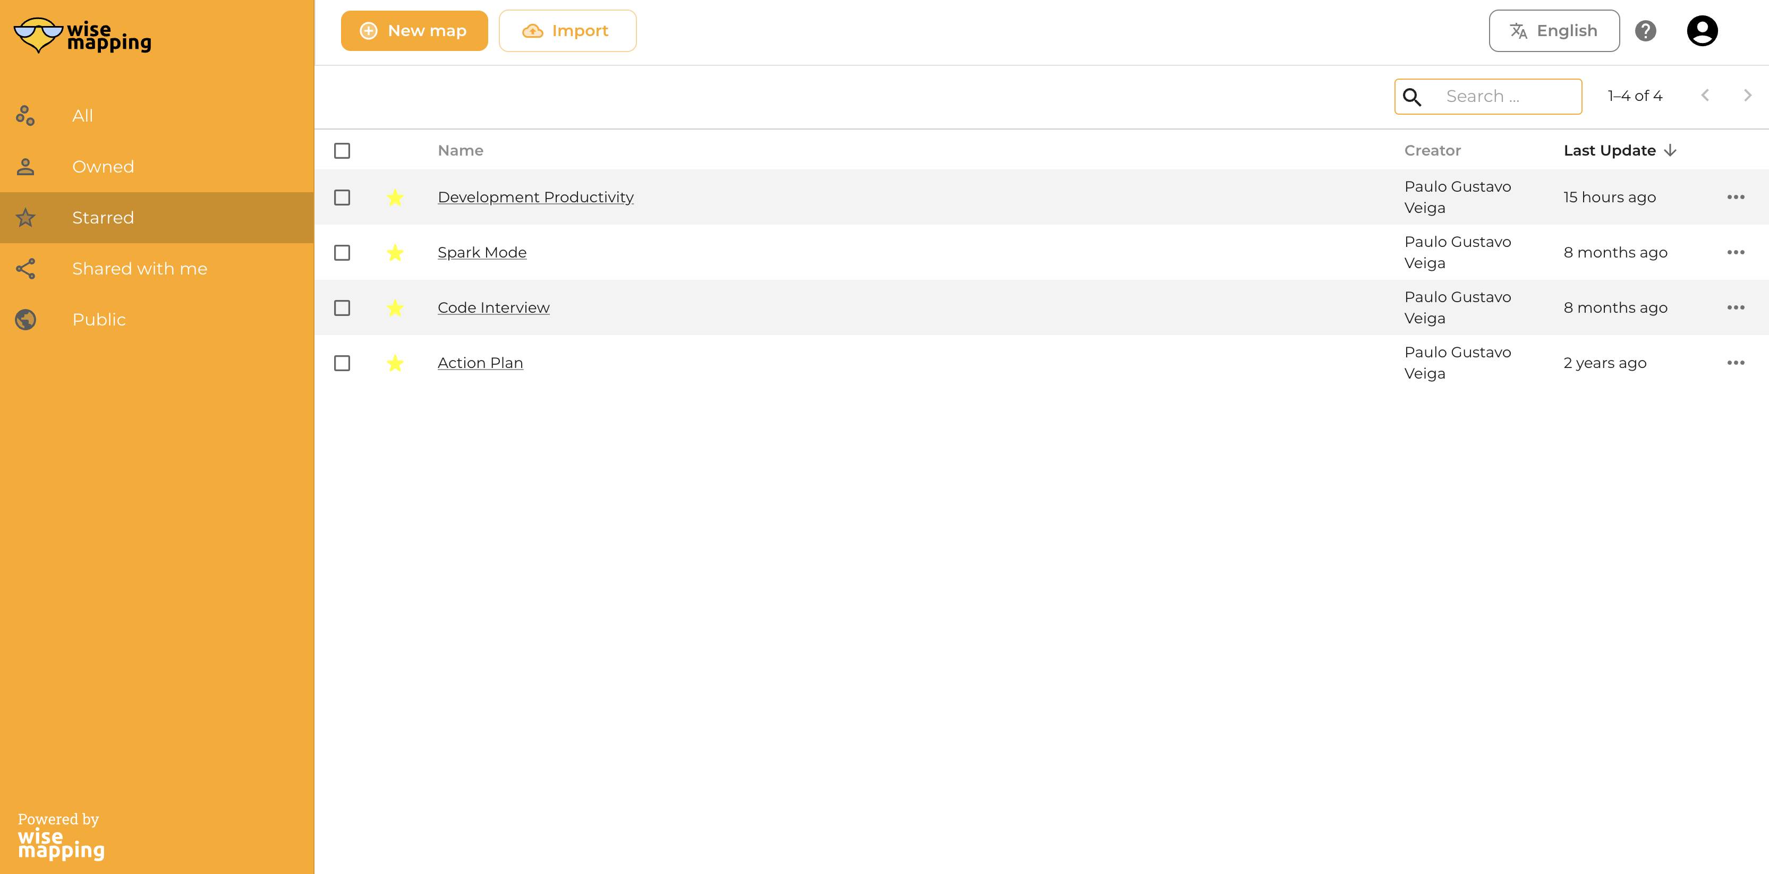Check the select-all maps checkbox
Screen dimensions: 1769x874
[x=342, y=150]
